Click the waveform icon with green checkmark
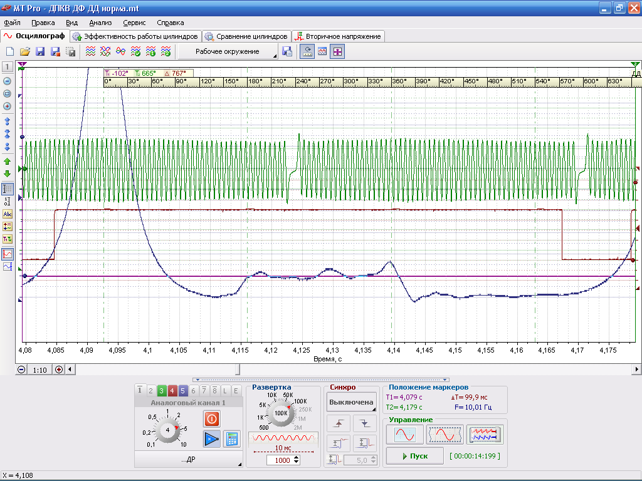Image resolution: width=642 pixels, height=481 pixels. (135, 51)
